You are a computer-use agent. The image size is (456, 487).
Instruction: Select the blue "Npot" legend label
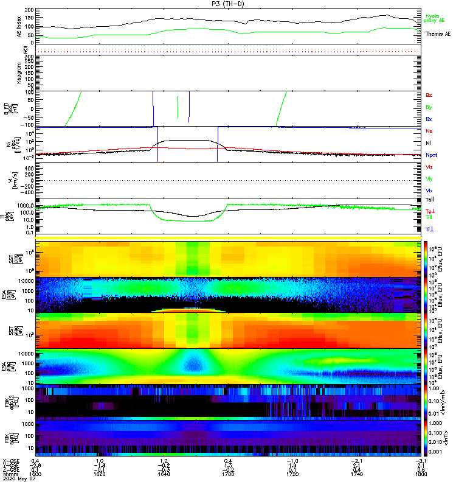click(x=431, y=155)
